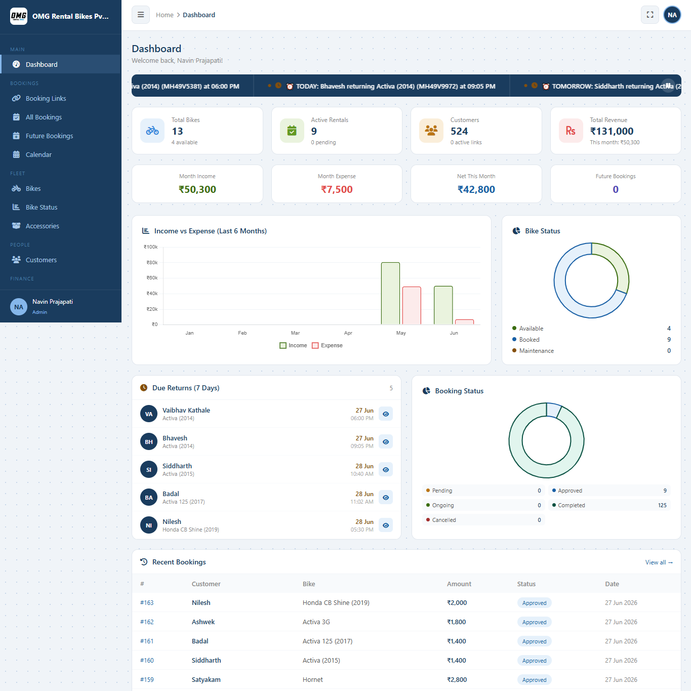The width and height of the screenshot is (691, 691).
Task: Open Dashboard in the sidebar
Action: coord(60,64)
